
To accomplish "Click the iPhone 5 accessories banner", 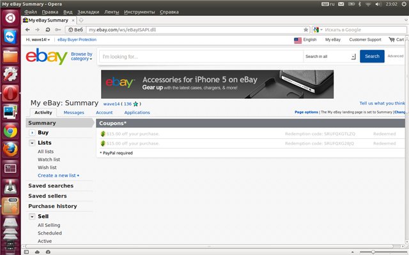I will pos(217,84).
